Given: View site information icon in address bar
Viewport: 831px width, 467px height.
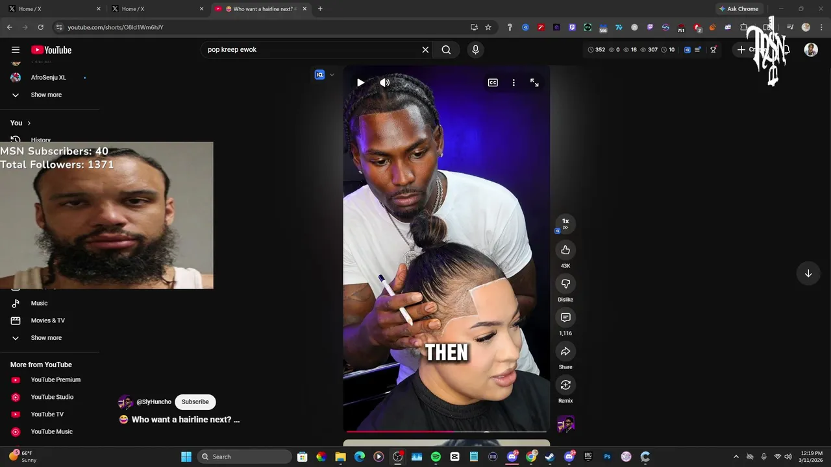Looking at the screenshot, I should point(59,27).
